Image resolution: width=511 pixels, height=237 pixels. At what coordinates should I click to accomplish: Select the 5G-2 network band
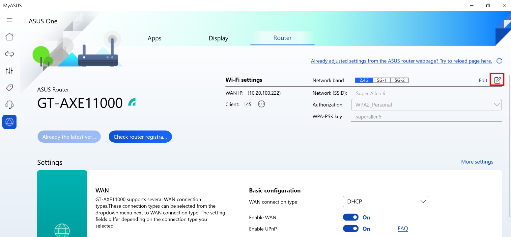pos(400,80)
